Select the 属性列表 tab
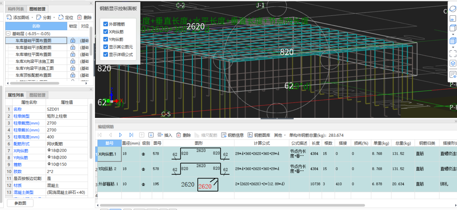This screenshot has height=210, width=457. (16, 95)
